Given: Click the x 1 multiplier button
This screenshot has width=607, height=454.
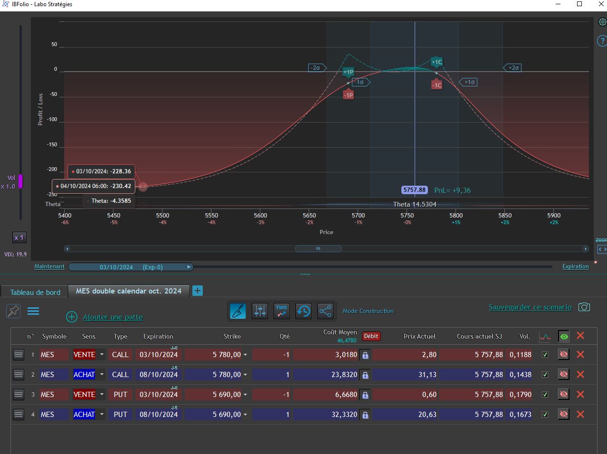Looking at the screenshot, I should [19, 237].
